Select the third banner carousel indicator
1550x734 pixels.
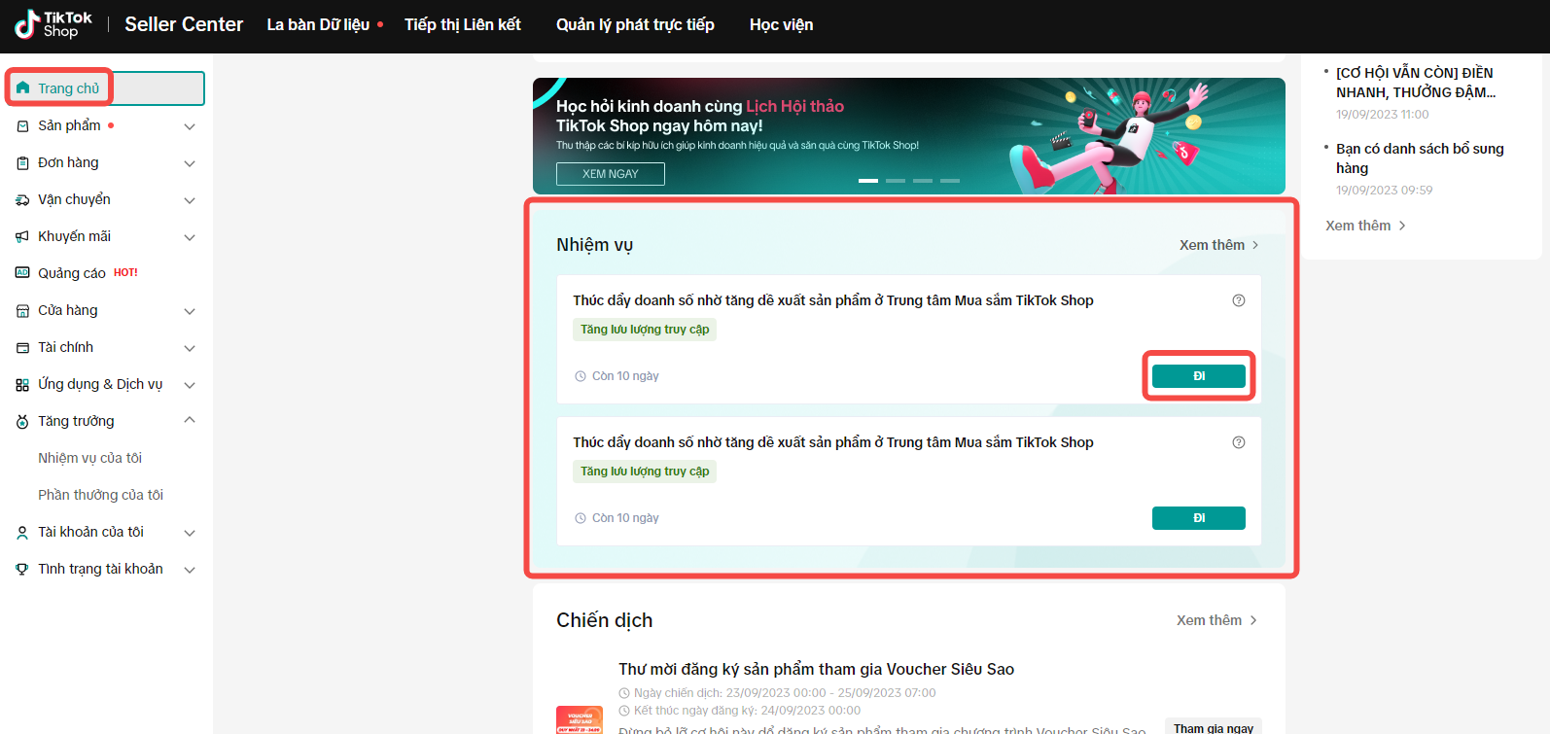(x=923, y=181)
